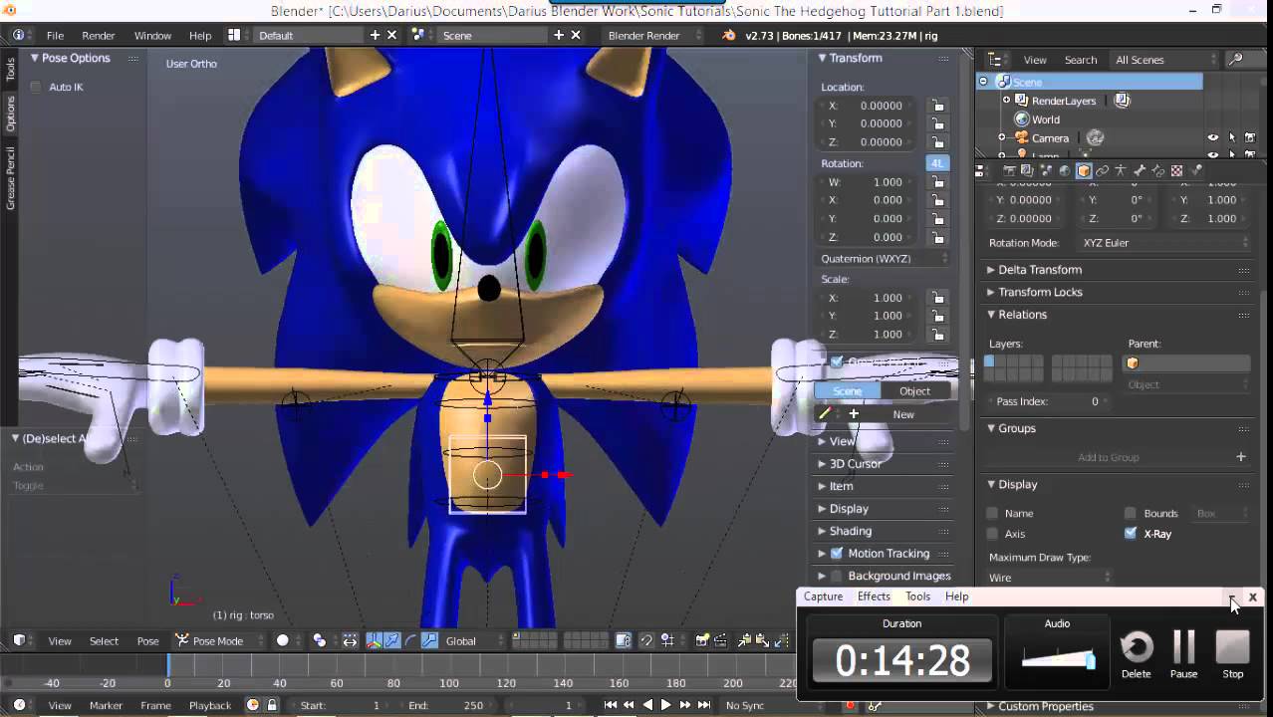Open the Object properties cube tab
The image size is (1273, 717).
coord(1084,170)
